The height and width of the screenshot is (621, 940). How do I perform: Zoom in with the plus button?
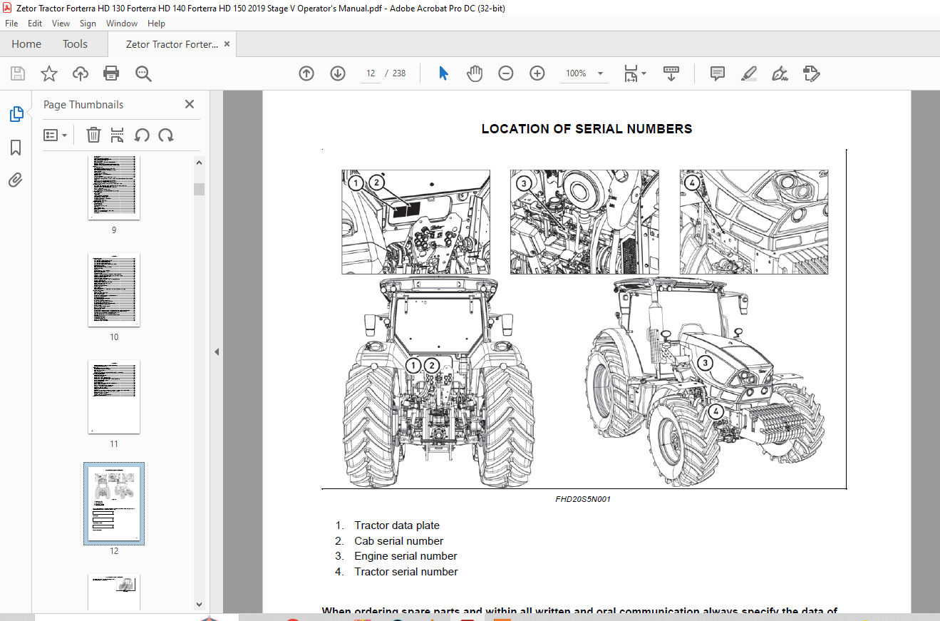[537, 73]
